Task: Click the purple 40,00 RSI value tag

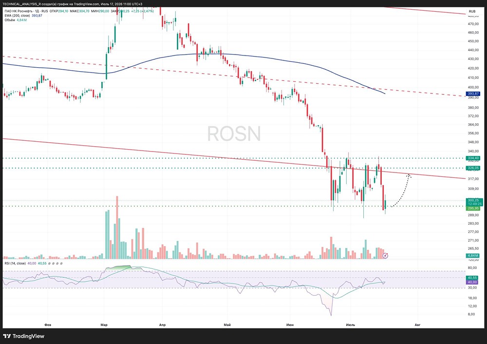Action: [x=472, y=282]
